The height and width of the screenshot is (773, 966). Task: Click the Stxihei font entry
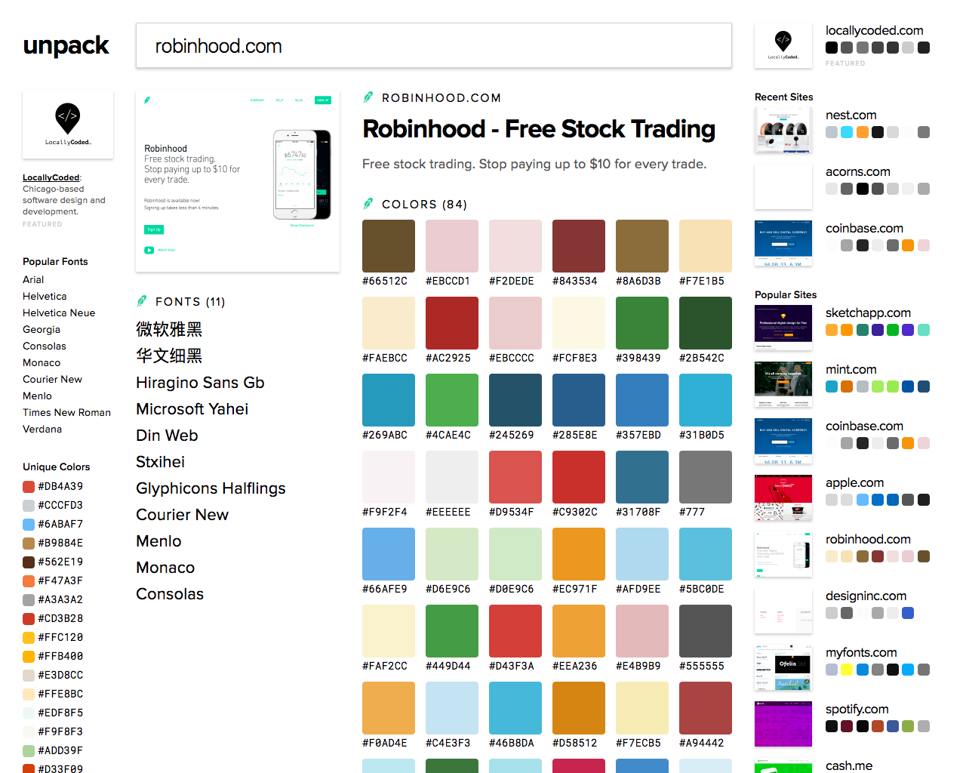click(160, 462)
